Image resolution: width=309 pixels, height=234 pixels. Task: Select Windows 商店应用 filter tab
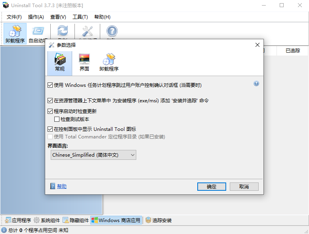coord(116,220)
